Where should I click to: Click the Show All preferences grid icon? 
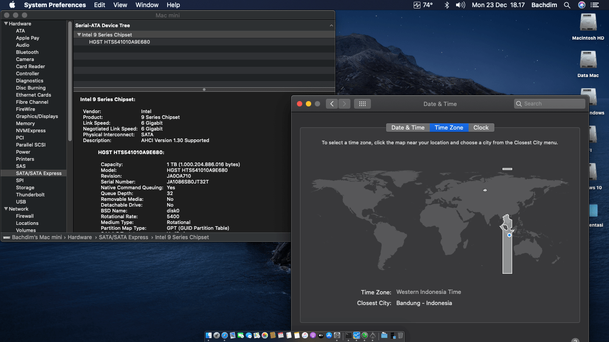pos(362,104)
